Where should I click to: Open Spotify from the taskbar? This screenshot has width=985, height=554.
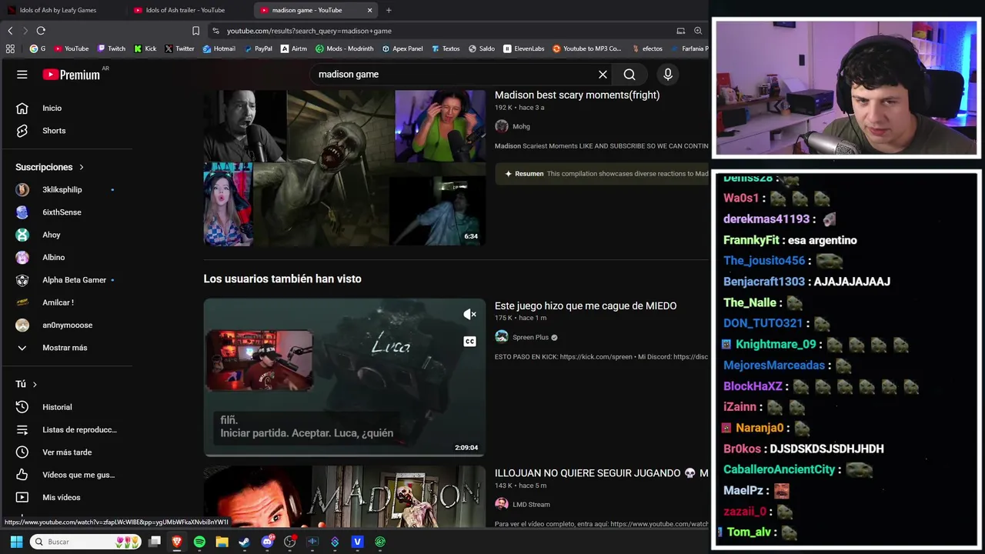click(199, 542)
